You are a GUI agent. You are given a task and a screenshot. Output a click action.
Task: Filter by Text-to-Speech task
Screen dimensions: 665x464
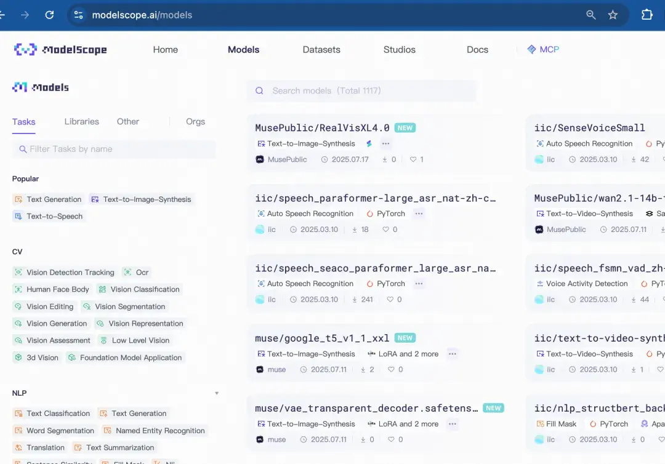[49, 216]
